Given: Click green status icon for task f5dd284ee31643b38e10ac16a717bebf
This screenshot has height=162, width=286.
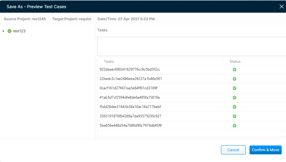Looking at the screenshot, I should 234,107.
